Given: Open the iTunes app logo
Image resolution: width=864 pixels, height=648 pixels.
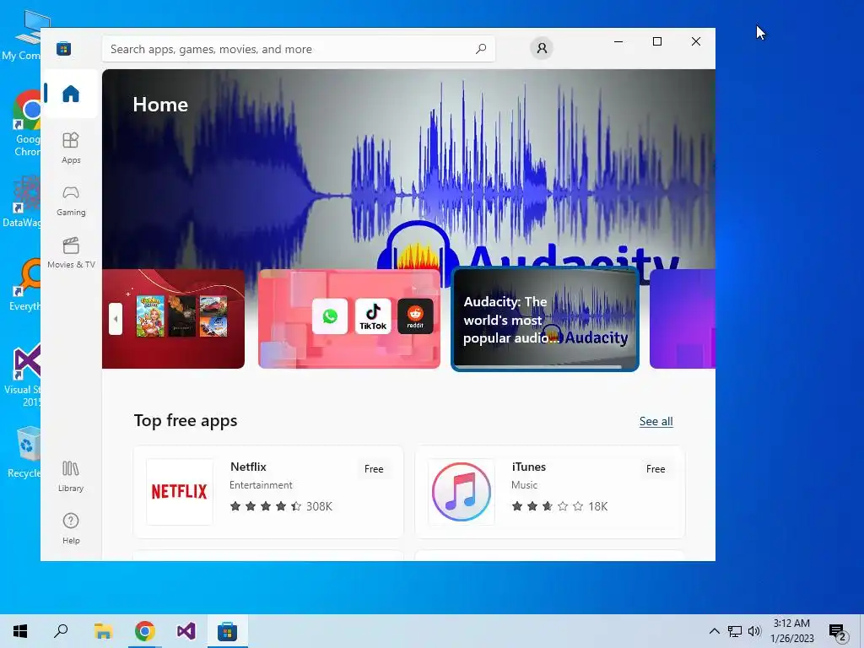Looking at the screenshot, I should 462,492.
